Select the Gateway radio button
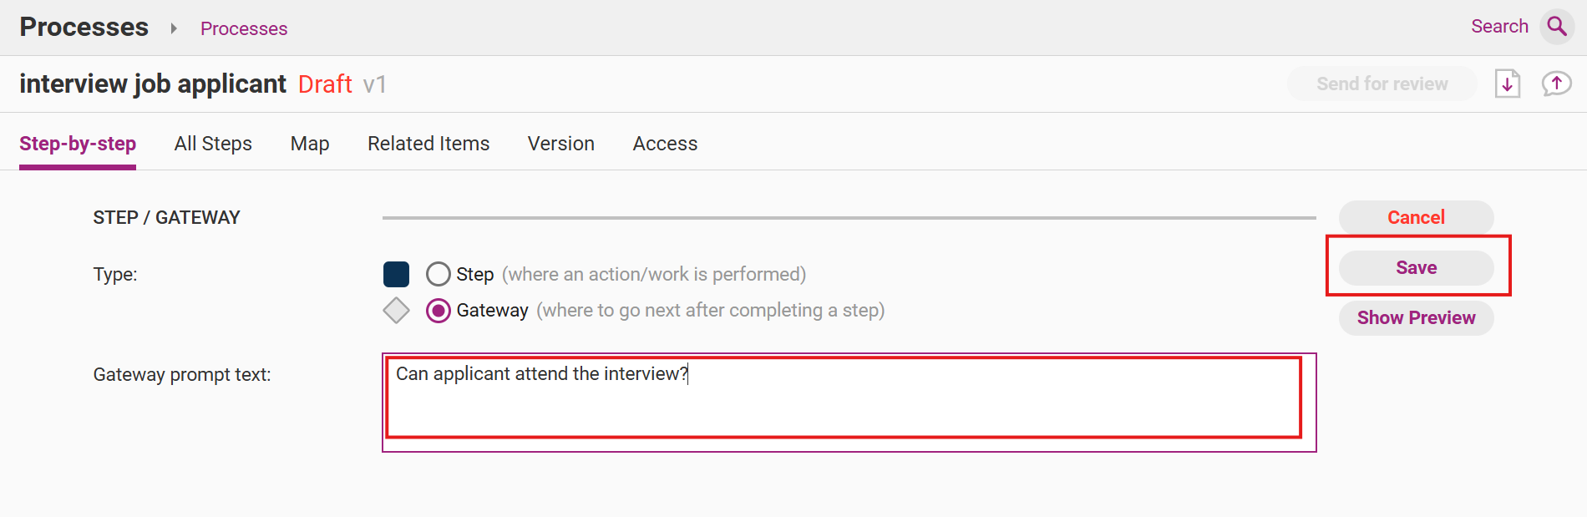Screen dimensions: 1587x517 (x=439, y=311)
